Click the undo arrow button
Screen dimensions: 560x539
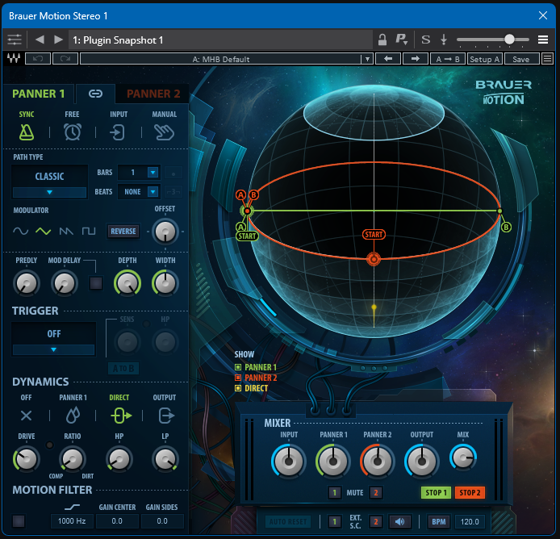38,59
